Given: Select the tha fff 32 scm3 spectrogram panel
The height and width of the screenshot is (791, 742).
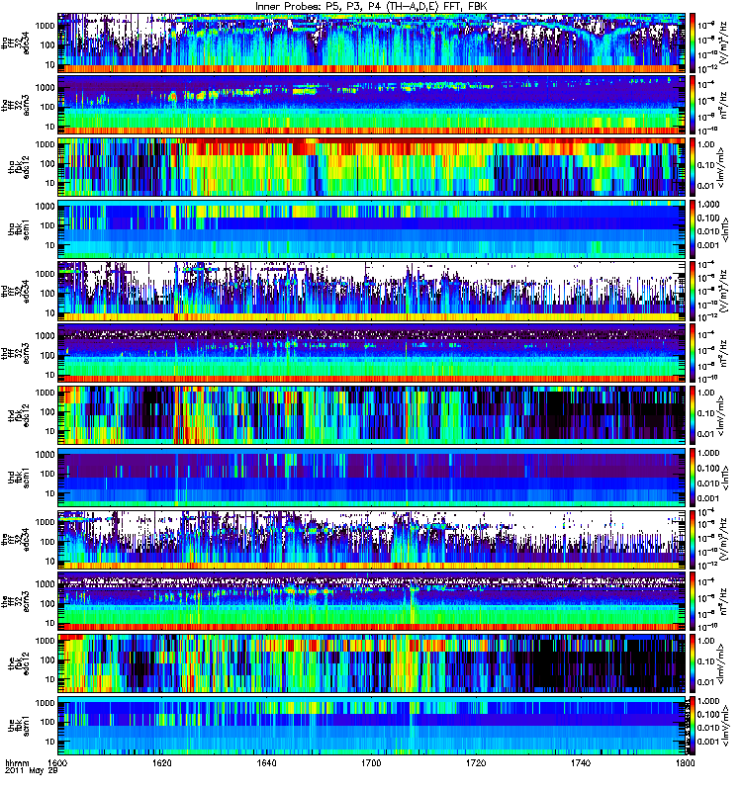Looking at the screenshot, I should click(x=372, y=105).
